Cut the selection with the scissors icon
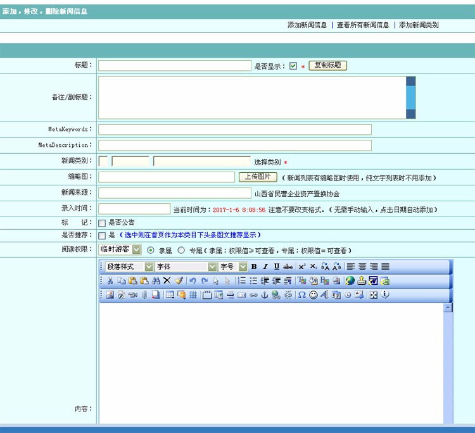This screenshot has height=433, width=475. pos(110,280)
